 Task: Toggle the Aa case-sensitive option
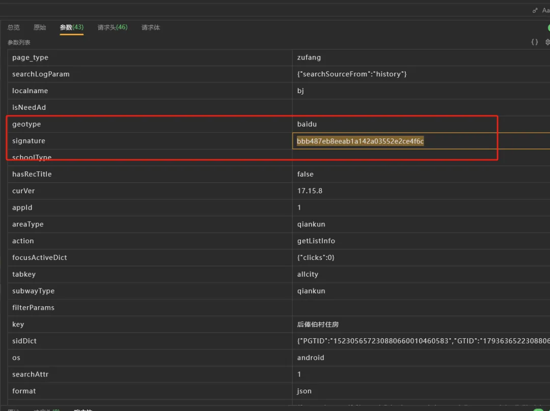pyautogui.click(x=546, y=11)
